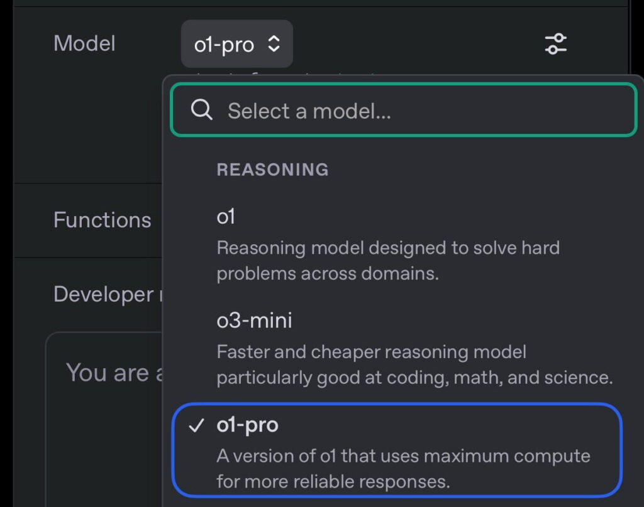Viewport: 644px width, 507px height.
Task: Pick the o1-pro title in the list
Action: tap(247, 425)
